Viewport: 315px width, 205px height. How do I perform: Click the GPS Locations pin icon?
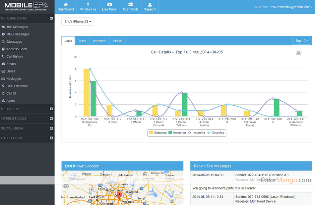click(x=3, y=86)
